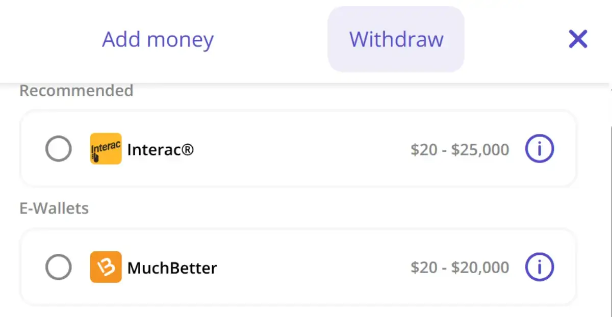Click the yellow Interac badge
The image size is (612, 317).
pyautogui.click(x=106, y=149)
